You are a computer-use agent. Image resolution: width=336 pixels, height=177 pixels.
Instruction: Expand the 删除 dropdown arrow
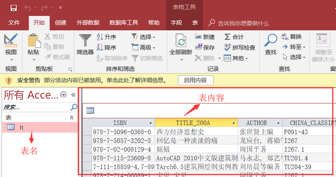click(219, 58)
